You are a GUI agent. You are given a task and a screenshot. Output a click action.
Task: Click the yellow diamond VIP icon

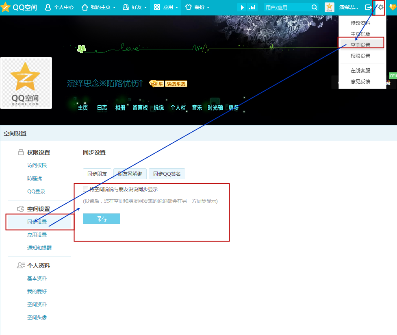[392, 7]
